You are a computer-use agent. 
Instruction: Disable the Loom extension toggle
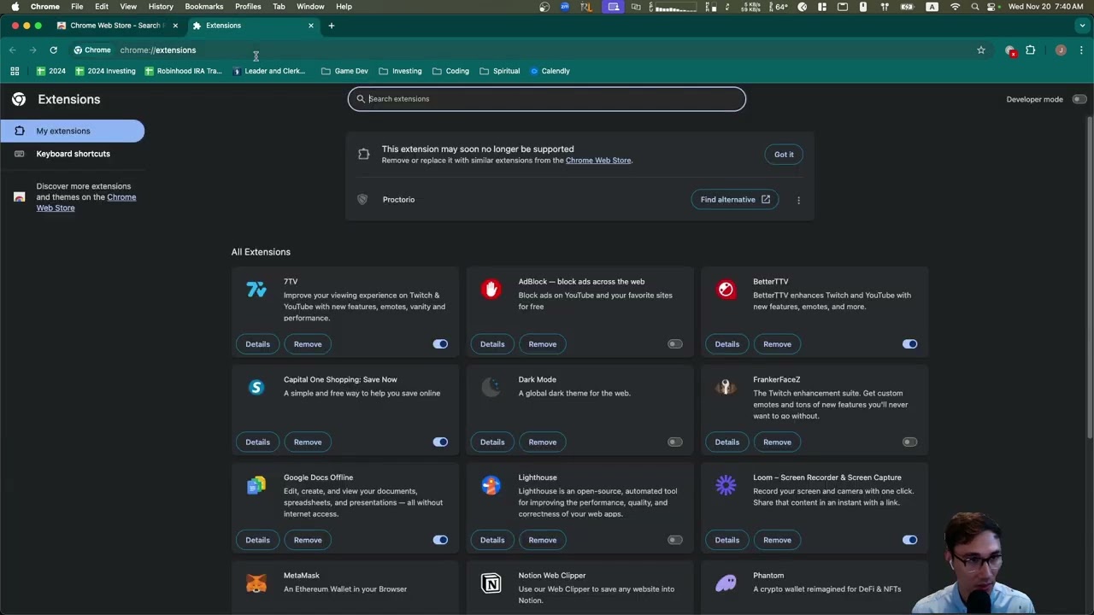click(x=909, y=540)
